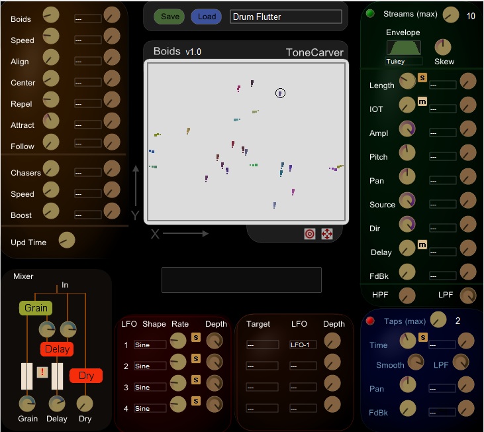Click the LFO 1 Depth knob
The image size is (484, 432).
(x=215, y=341)
